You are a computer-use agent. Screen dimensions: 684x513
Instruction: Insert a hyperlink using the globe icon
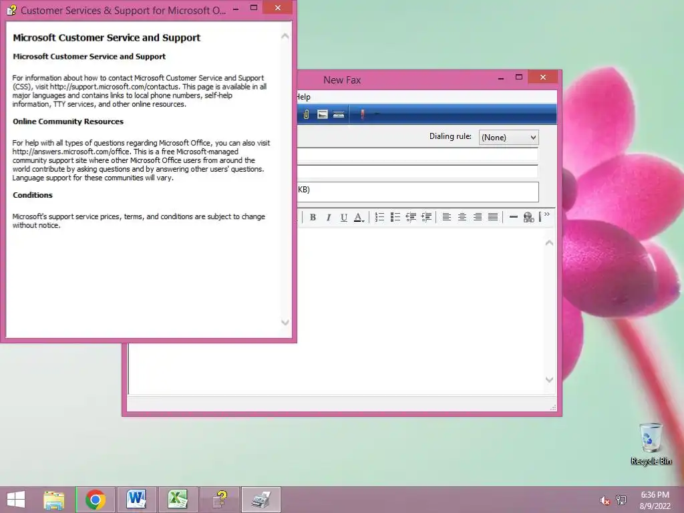[x=529, y=217]
